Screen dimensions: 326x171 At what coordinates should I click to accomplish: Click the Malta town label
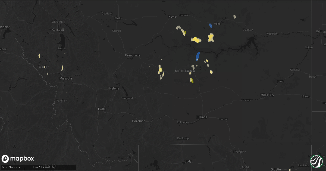pos(217,24)
